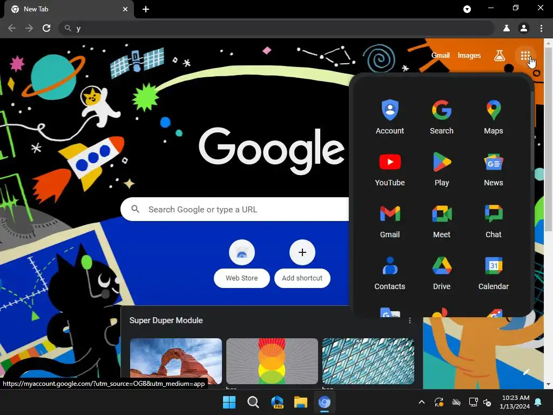Start Google Meet app
This screenshot has height=415, width=553.
(x=442, y=220)
